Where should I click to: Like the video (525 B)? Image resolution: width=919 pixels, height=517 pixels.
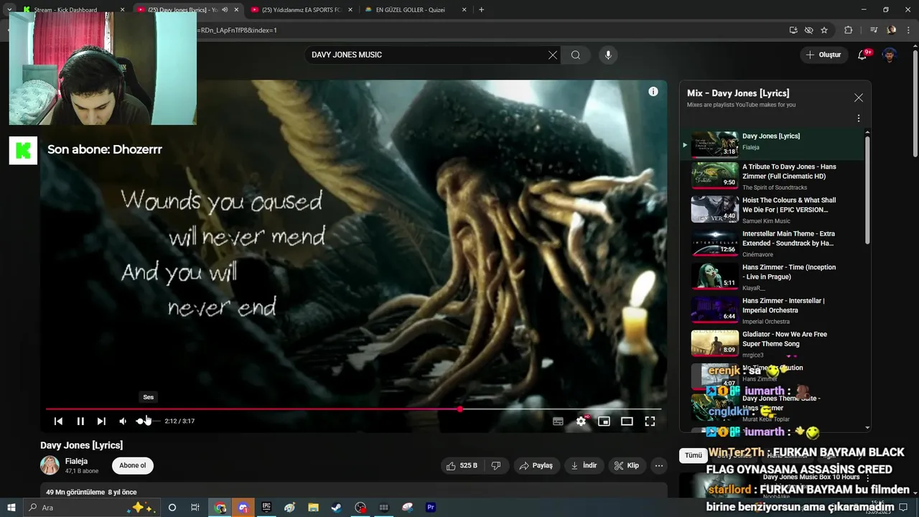point(462,466)
